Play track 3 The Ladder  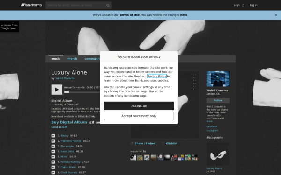(53, 146)
